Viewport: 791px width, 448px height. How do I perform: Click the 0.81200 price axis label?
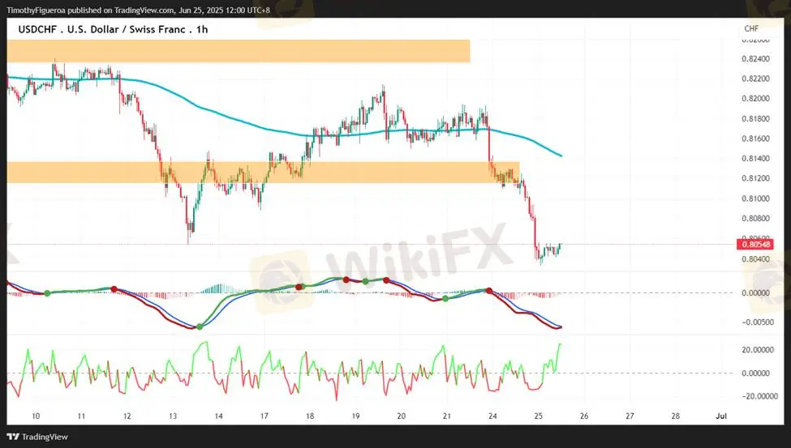tap(755, 178)
